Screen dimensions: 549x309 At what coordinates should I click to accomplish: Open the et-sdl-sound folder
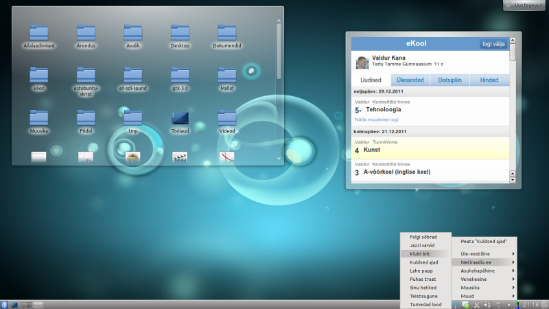click(x=132, y=79)
